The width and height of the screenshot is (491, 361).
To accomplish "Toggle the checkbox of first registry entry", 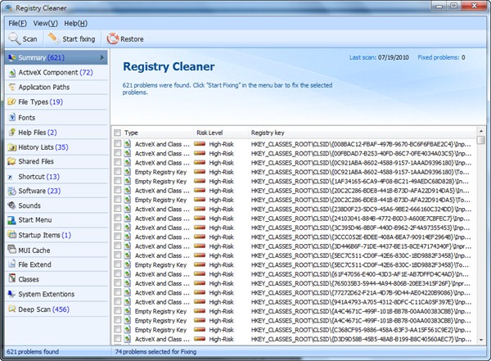I will (118, 143).
